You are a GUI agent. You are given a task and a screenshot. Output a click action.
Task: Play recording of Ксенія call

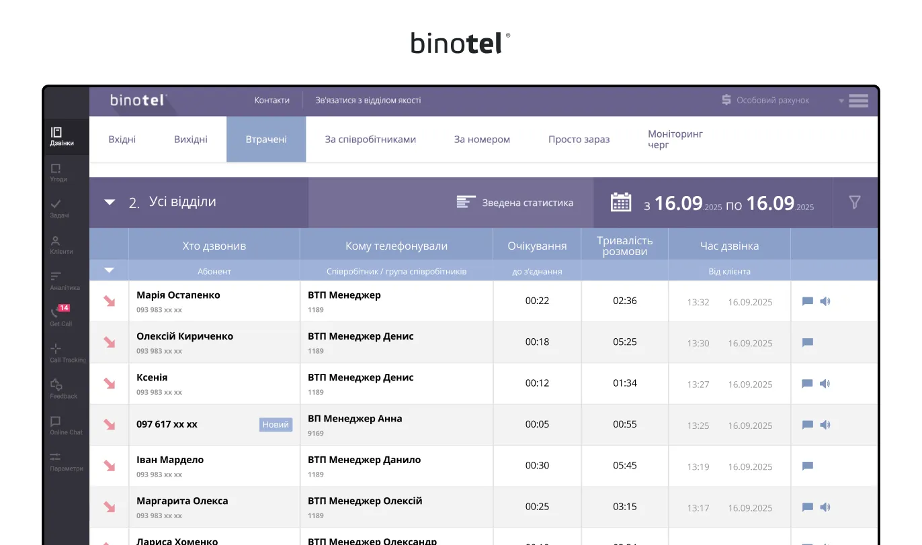(825, 384)
